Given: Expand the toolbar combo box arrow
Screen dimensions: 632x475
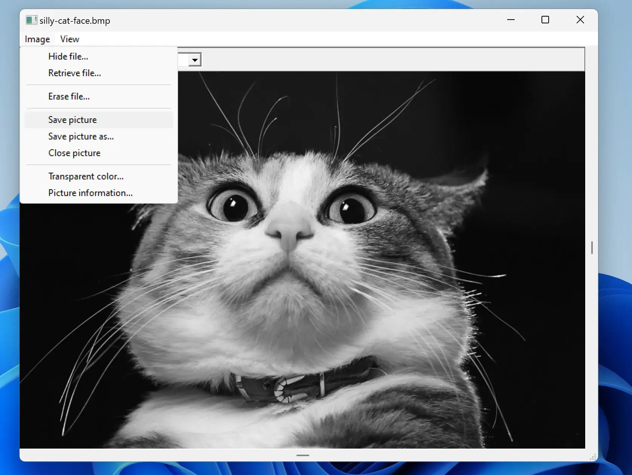Looking at the screenshot, I should (195, 60).
